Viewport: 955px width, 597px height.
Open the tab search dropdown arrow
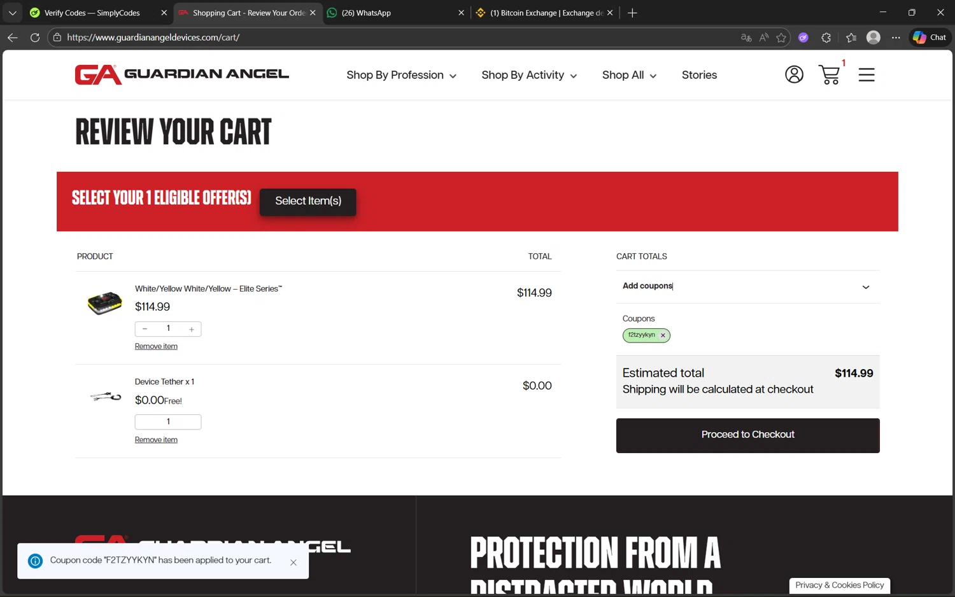12,13
